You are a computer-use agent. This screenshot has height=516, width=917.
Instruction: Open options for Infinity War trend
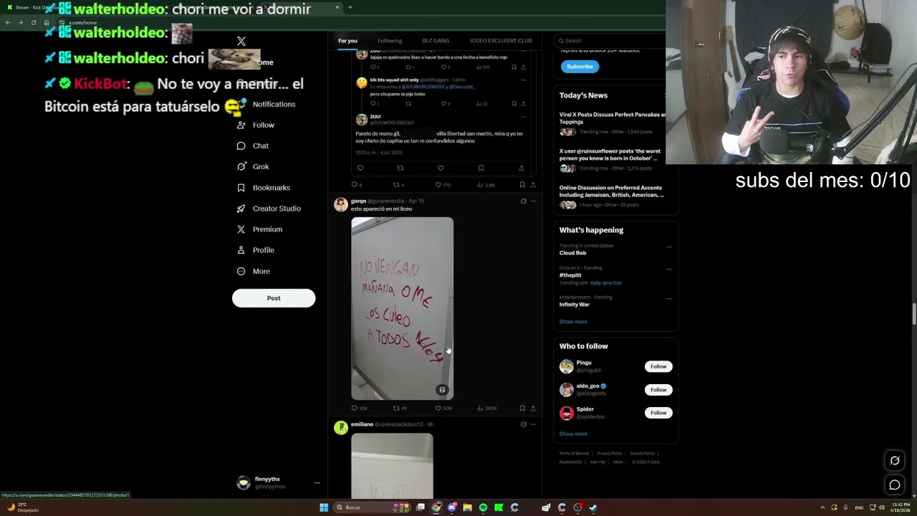[669, 299]
